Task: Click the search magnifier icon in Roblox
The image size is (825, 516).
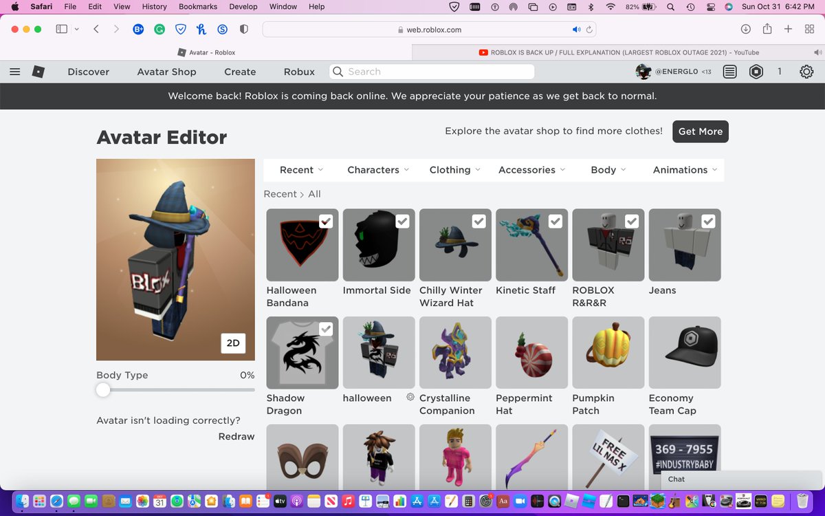Action: (338, 72)
